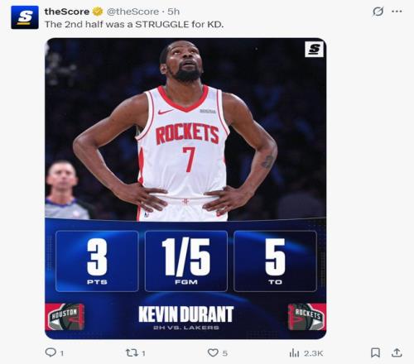View post analytics bar-chart icon
414x364 pixels.
click(294, 352)
